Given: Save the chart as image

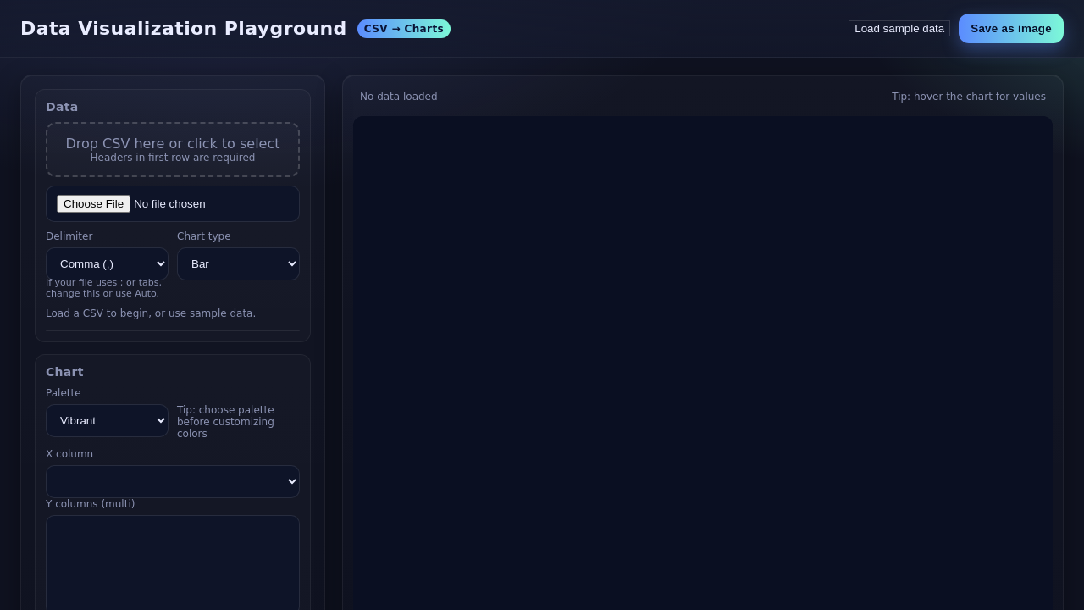Looking at the screenshot, I should click(x=1011, y=28).
